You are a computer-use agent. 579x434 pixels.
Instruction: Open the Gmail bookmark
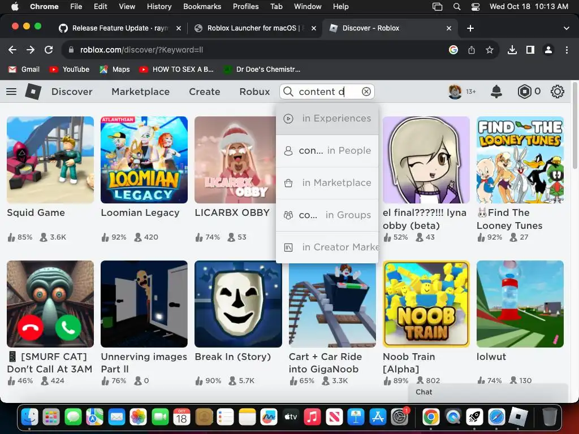point(24,70)
